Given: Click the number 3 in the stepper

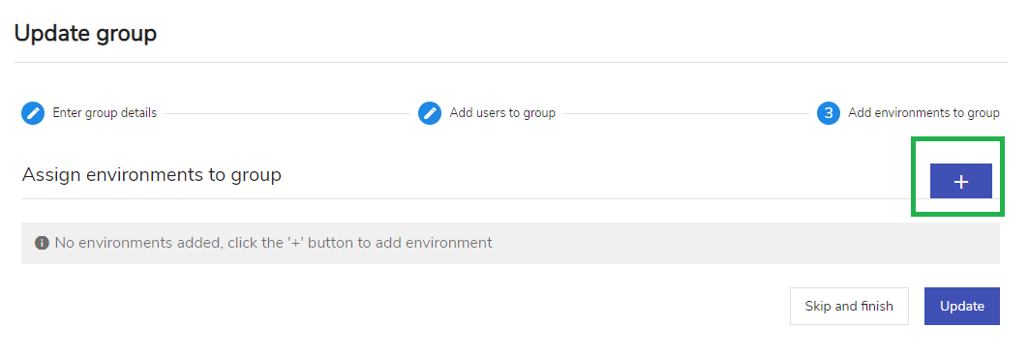Looking at the screenshot, I should 829,113.
